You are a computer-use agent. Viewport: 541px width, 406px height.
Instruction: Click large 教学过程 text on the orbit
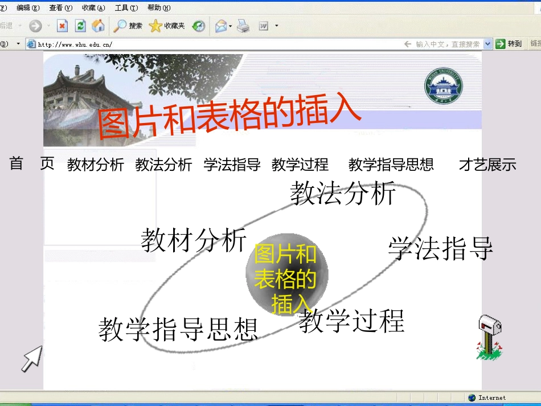[x=351, y=321]
